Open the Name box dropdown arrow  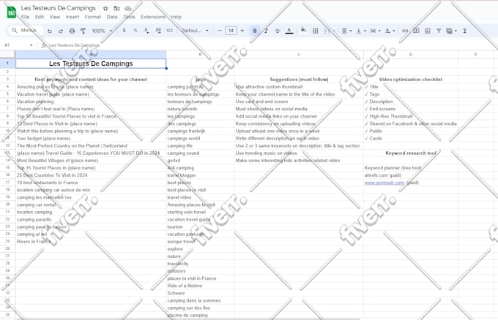pos(31,45)
